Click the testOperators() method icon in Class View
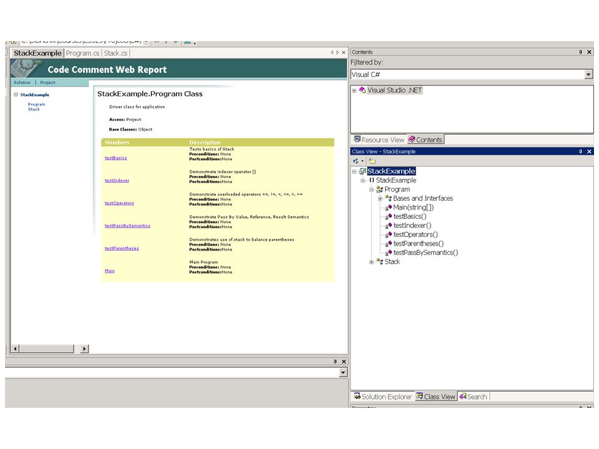The width and height of the screenshot is (599, 449). click(388, 235)
